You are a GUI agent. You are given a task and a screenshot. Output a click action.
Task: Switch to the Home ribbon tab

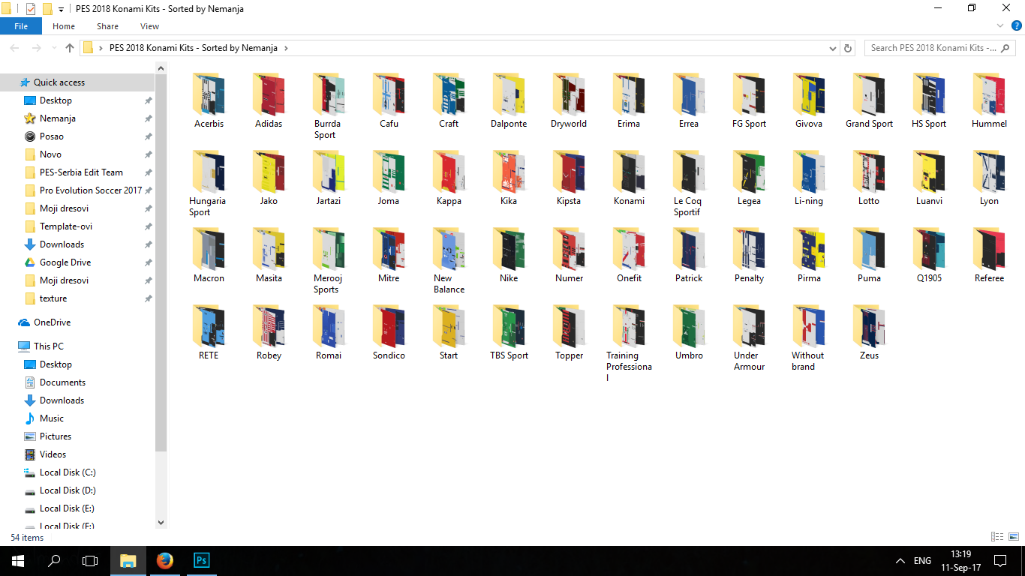(64, 26)
